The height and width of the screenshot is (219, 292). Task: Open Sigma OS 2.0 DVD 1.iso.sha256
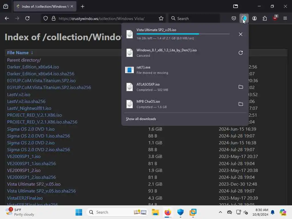pyautogui.click(x=38, y=136)
